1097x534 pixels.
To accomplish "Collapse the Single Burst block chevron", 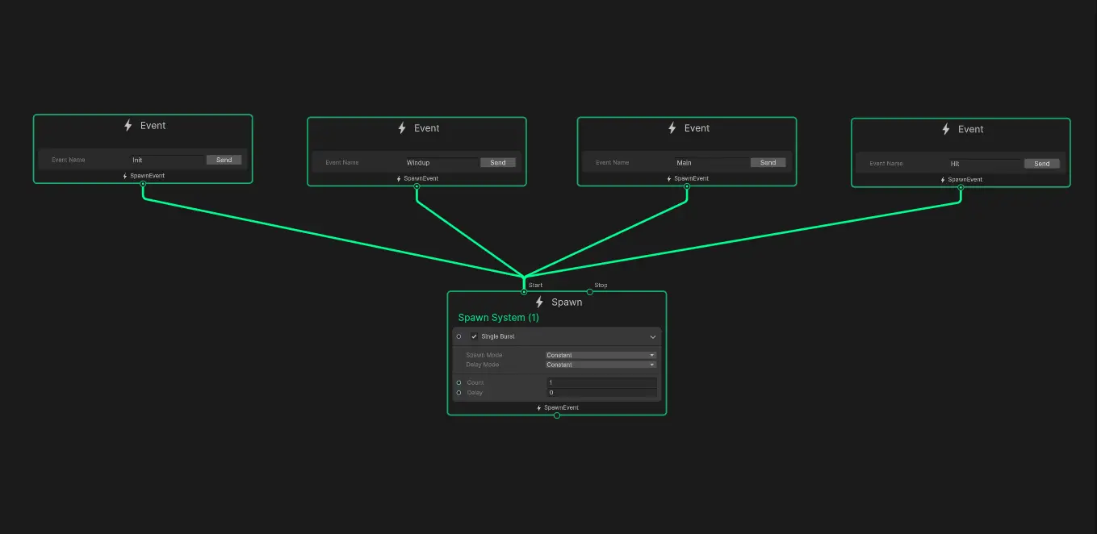I will pos(652,336).
